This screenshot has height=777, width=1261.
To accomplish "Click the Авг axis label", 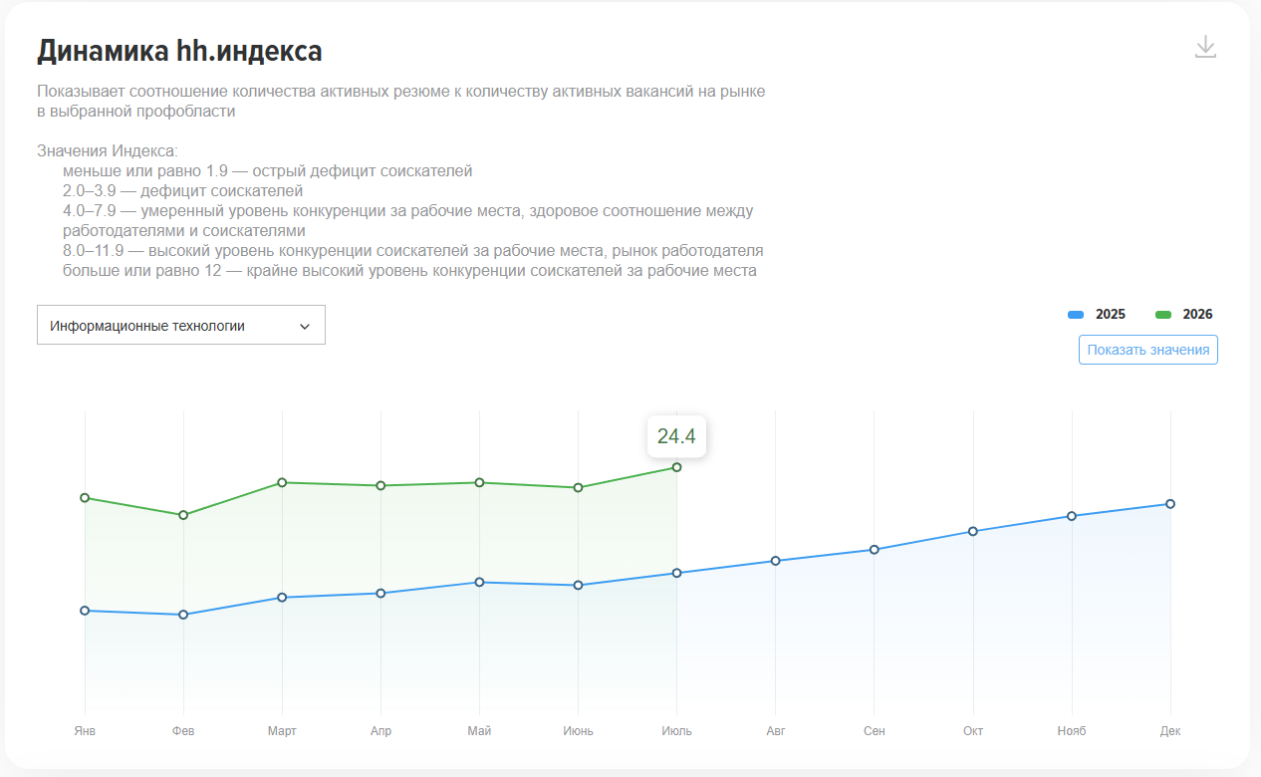I will pos(775,731).
